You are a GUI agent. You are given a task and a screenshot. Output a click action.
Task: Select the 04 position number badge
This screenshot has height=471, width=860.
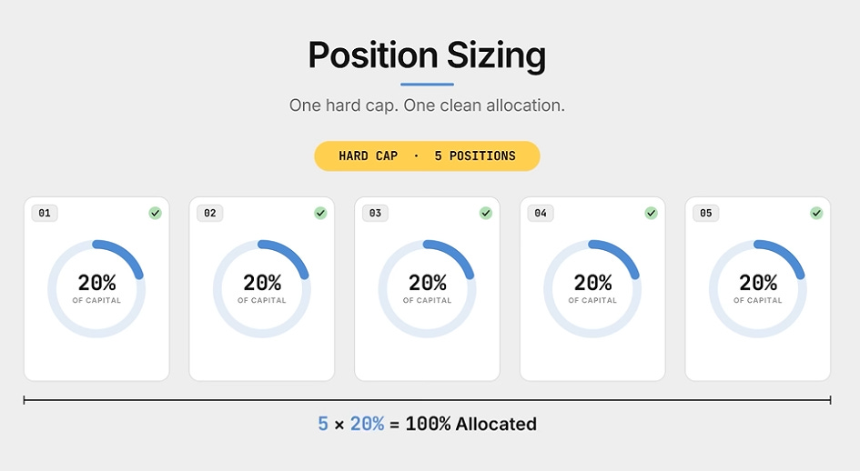tap(541, 214)
